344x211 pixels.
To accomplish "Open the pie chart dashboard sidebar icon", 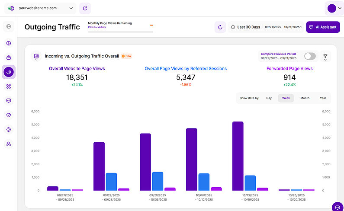I will click(x=9, y=43).
